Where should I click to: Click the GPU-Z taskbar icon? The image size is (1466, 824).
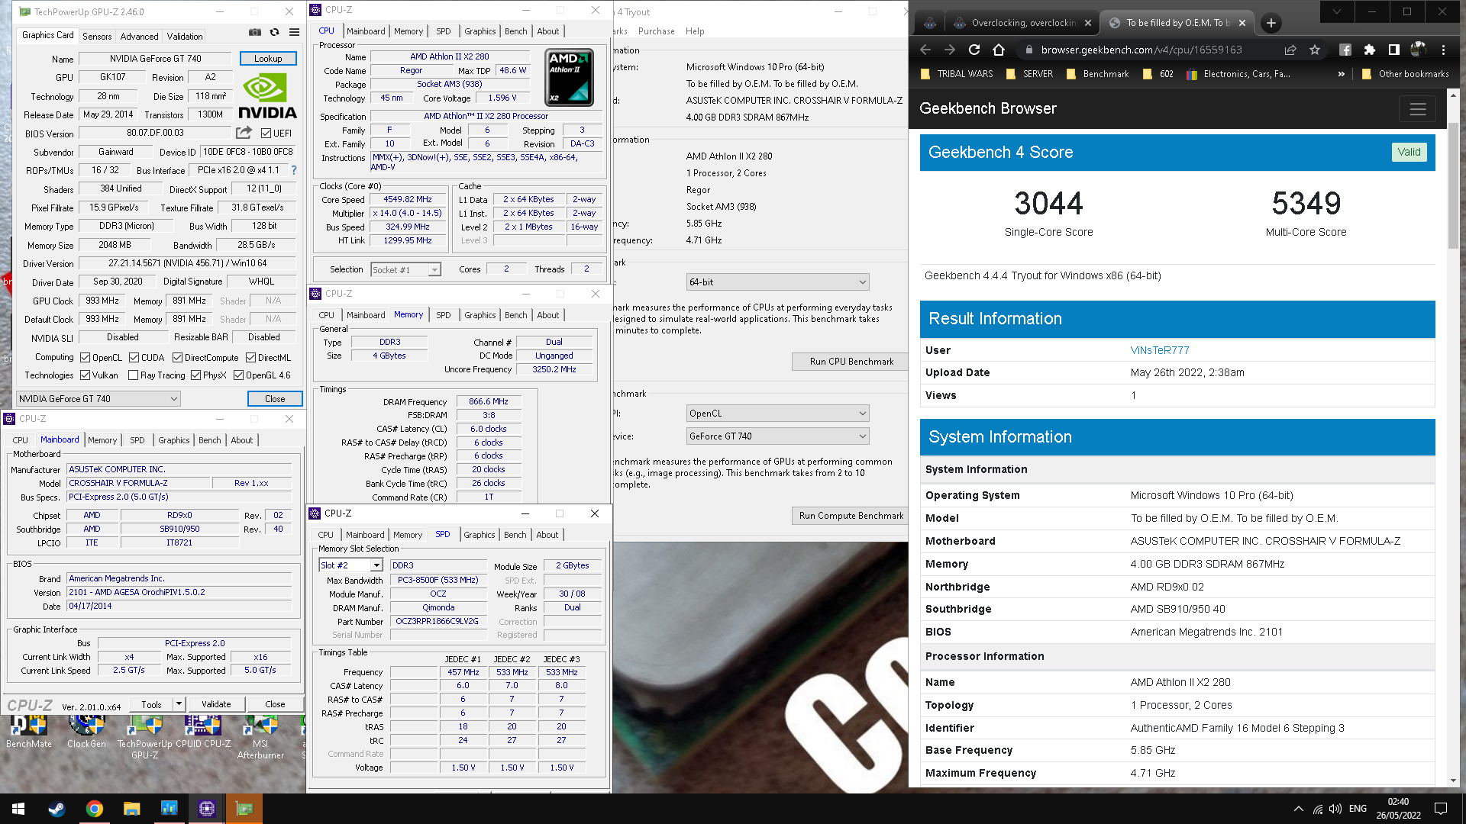[x=244, y=809]
